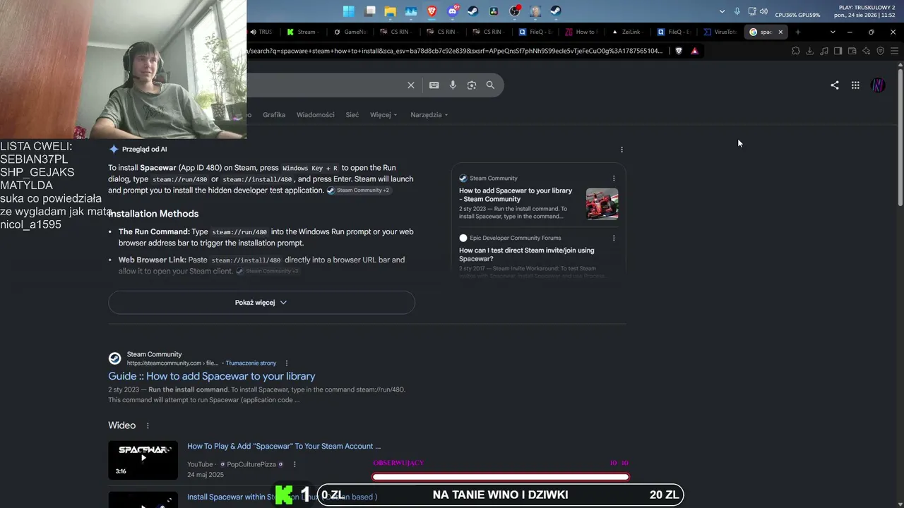The width and height of the screenshot is (904, 508).
Task: Open the volume control in system tray
Action: [763, 11]
